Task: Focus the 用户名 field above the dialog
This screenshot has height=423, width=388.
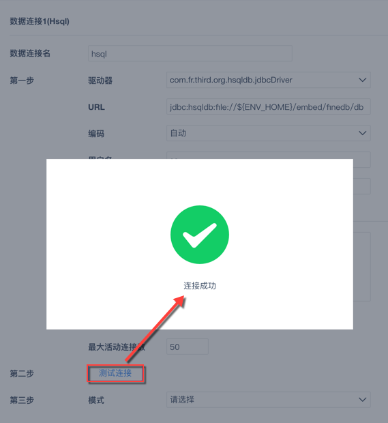Action: (269, 156)
